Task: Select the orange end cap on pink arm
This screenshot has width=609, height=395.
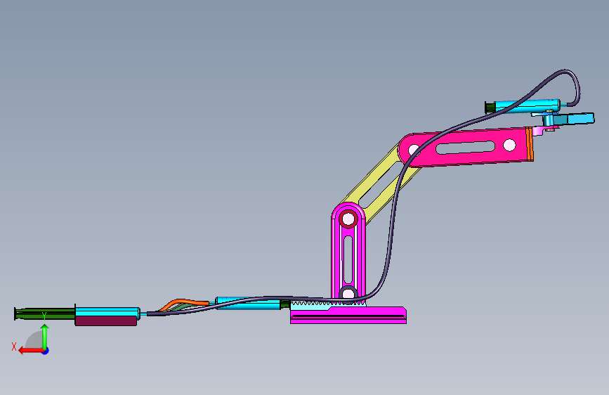Action: [x=530, y=144]
